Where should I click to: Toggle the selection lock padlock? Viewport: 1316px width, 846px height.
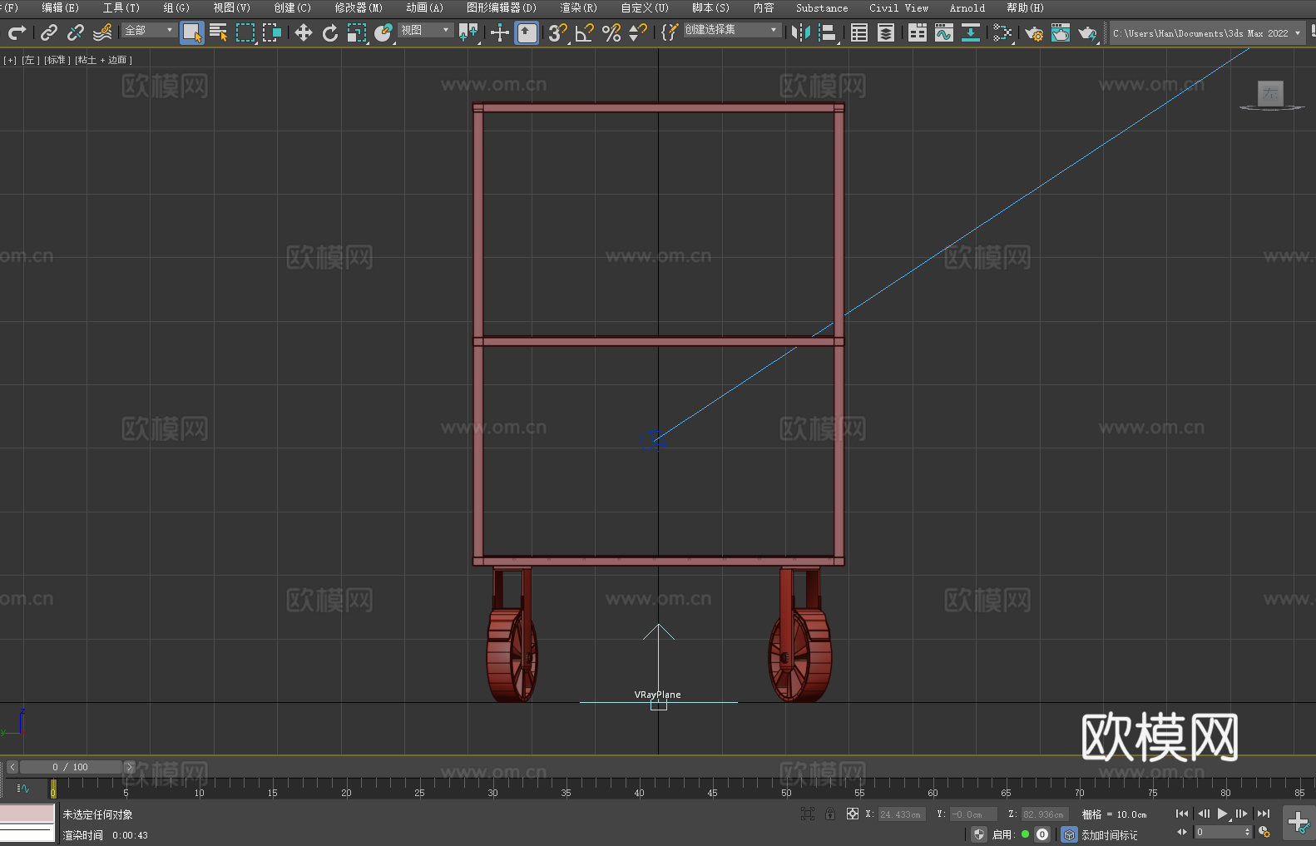coord(830,814)
